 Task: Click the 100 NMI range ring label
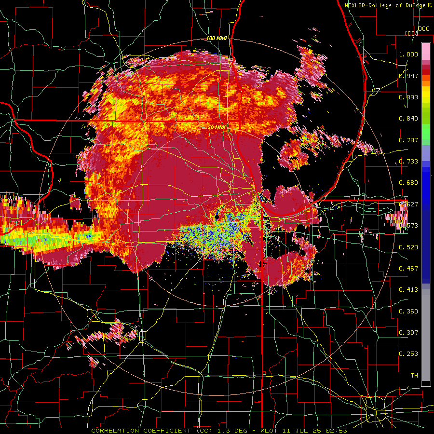click(217, 38)
